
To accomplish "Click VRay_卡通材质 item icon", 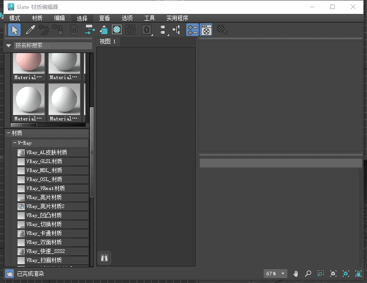I will click(x=21, y=233).
